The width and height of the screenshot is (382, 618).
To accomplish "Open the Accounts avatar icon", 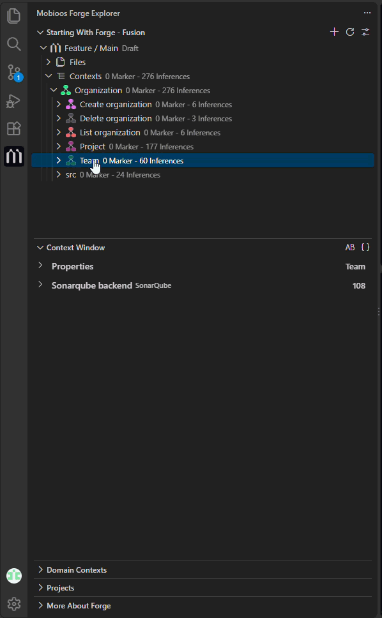I will (14, 576).
